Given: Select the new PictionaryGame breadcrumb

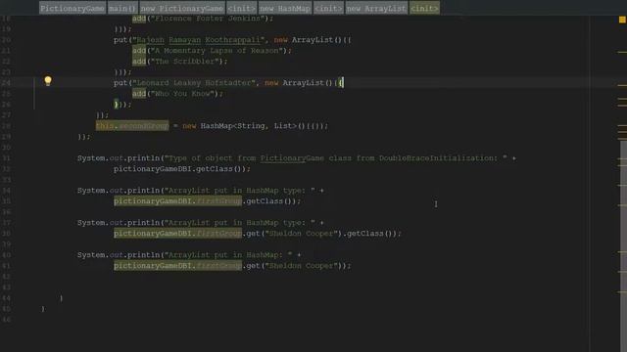Looking at the screenshot, I should tap(182, 8).
